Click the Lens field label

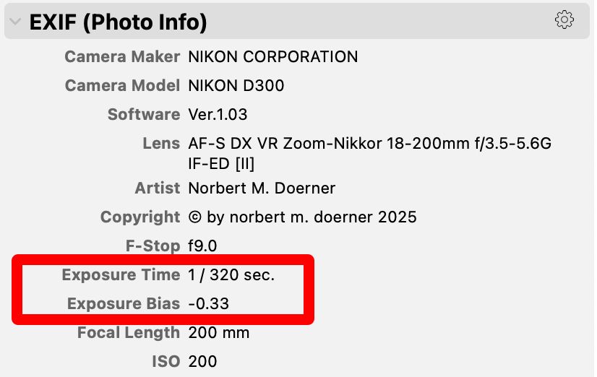pos(161,144)
